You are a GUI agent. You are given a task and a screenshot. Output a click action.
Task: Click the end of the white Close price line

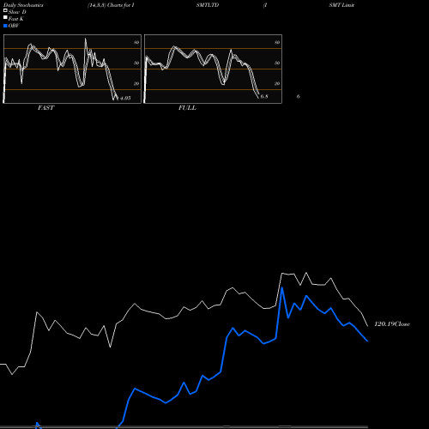point(367,326)
